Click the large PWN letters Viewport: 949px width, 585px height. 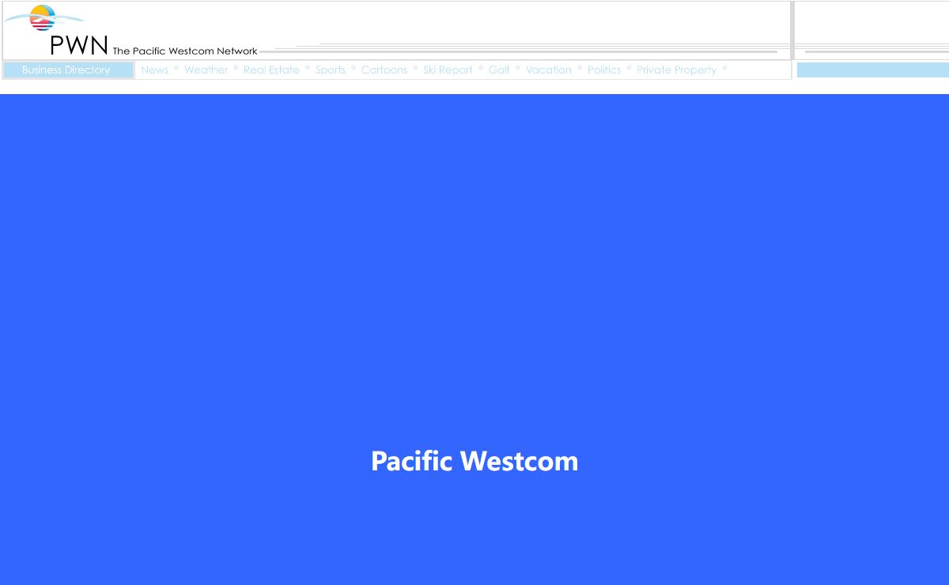point(78,46)
